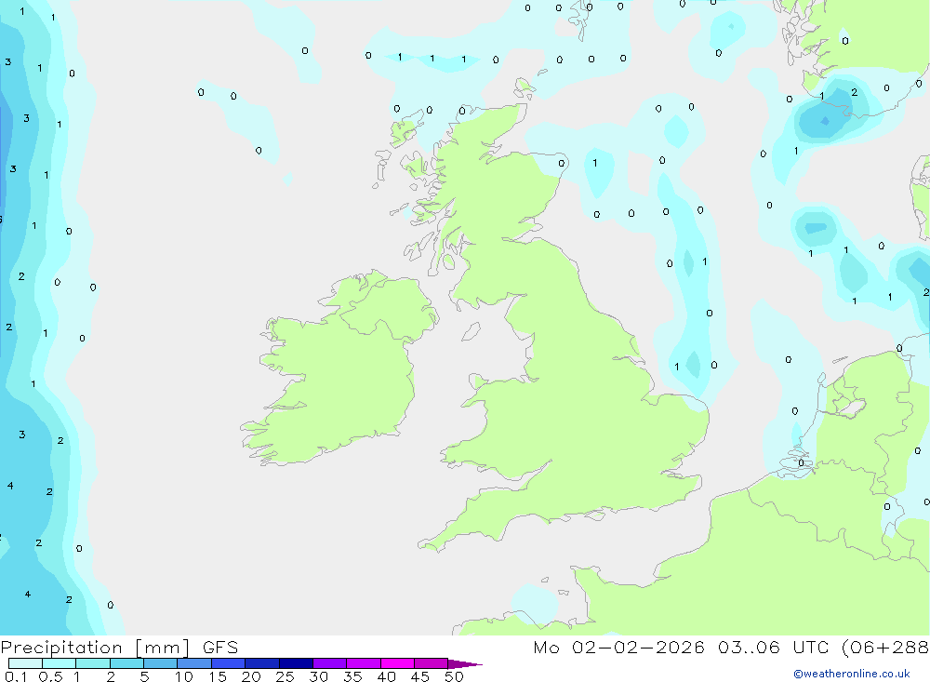This screenshot has width=930, height=682.
Task: Click the Isle of Man outline
Action: click(471, 331)
